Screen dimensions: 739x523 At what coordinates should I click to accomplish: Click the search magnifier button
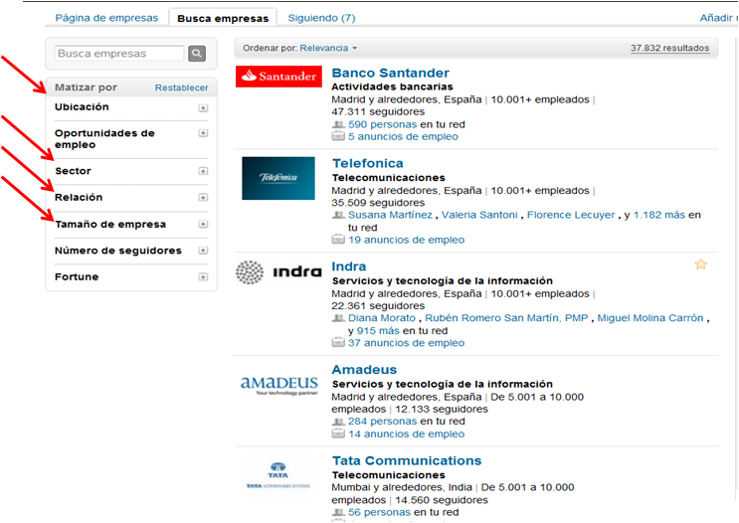click(x=197, y=54)
